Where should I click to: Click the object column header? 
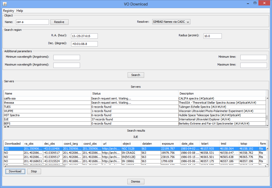click(131, 144)
